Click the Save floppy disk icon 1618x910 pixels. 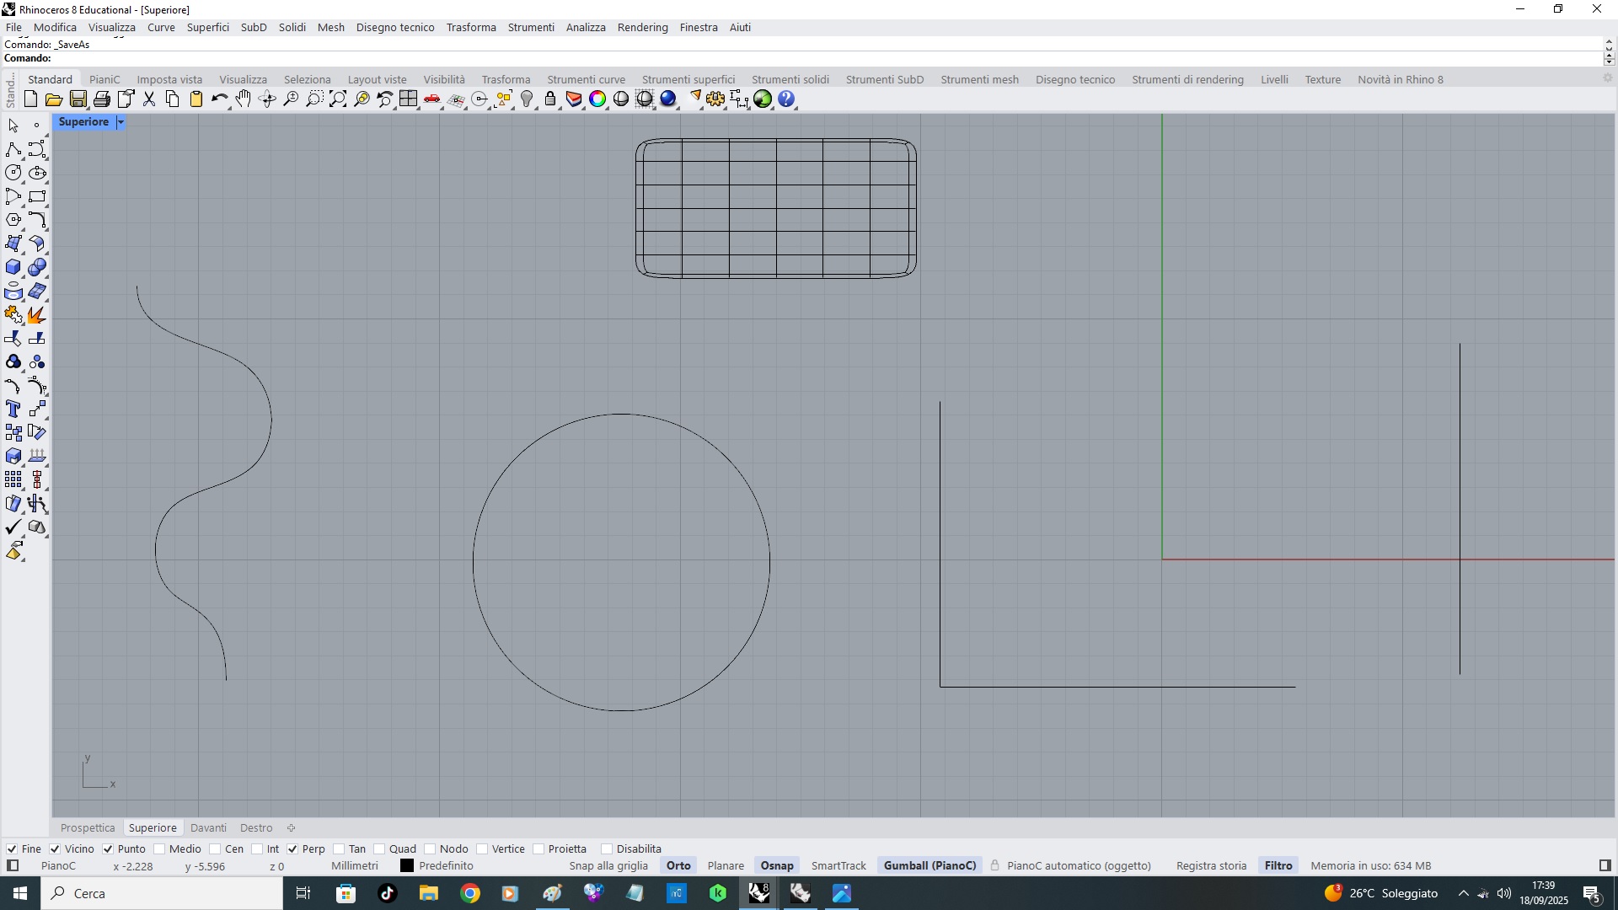pyautogui.click(x=78, y=99)
